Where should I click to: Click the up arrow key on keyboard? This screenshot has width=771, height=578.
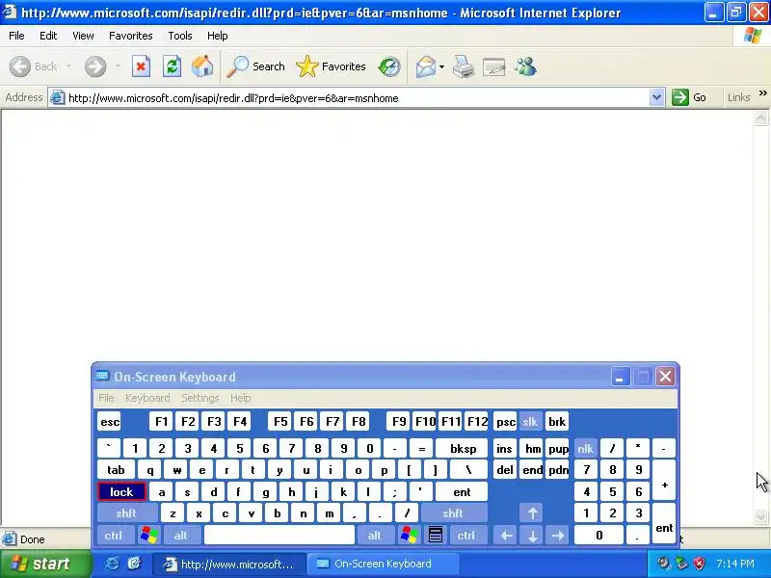[x=533, y=513]
